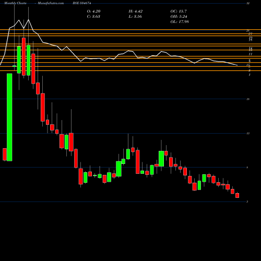Click the tallest green candlestick
261x261 pixels.
click(x=9, y=117)
